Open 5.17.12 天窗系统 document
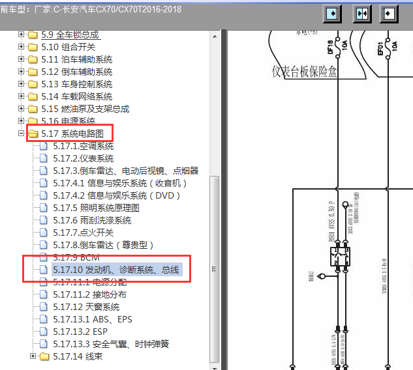This screenshot has width=413, height=370. click(x=86, y=307)
